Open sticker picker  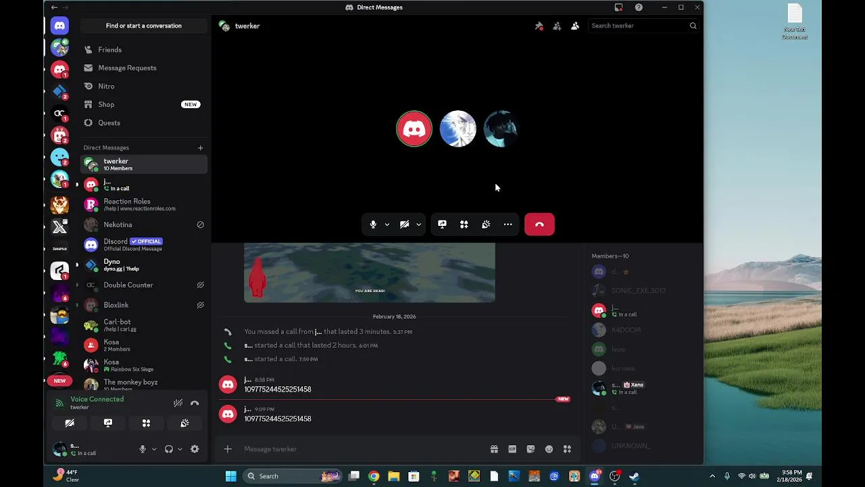click(530, 449)
